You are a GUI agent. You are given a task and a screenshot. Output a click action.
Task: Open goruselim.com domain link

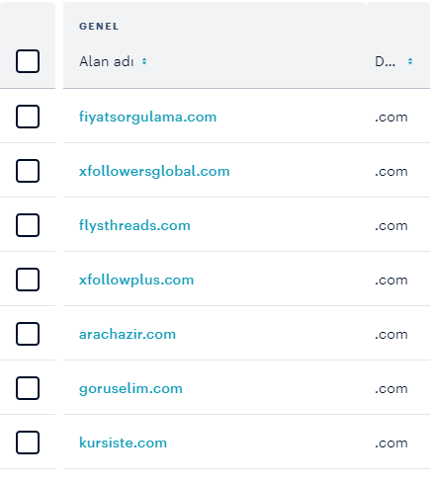click(x=131, y=389)
